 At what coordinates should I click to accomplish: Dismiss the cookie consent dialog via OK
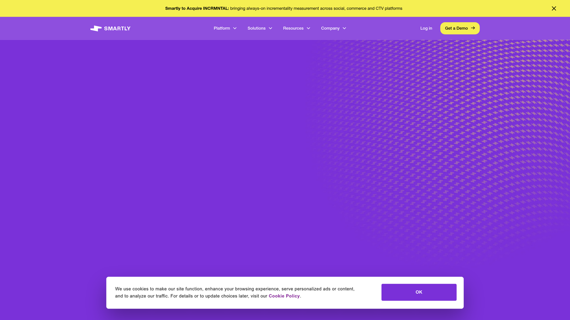(x=419, y=292)
